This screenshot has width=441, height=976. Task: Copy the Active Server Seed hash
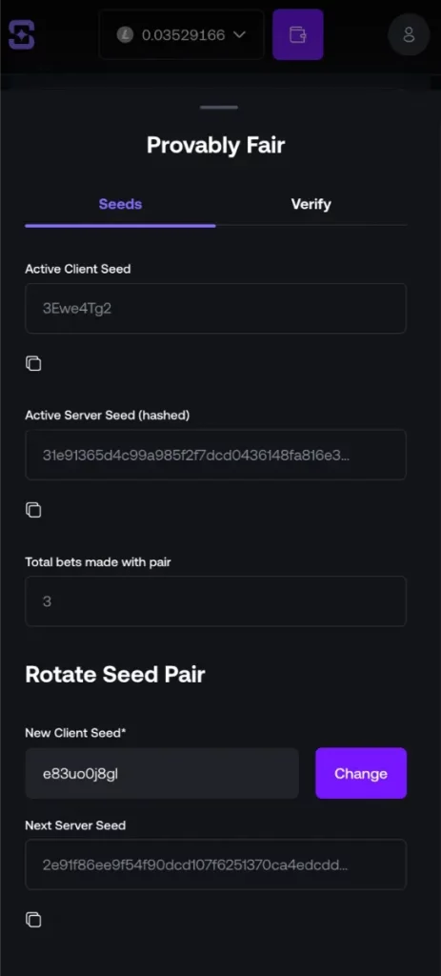coord(33,510)
